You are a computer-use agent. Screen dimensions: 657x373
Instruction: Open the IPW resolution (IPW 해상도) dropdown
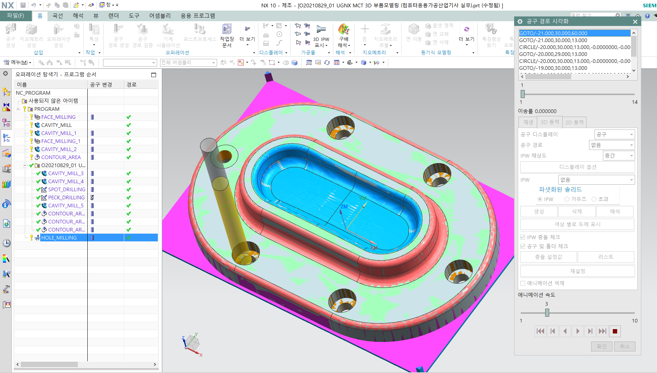pyautogui.click(x=619, y=156)
